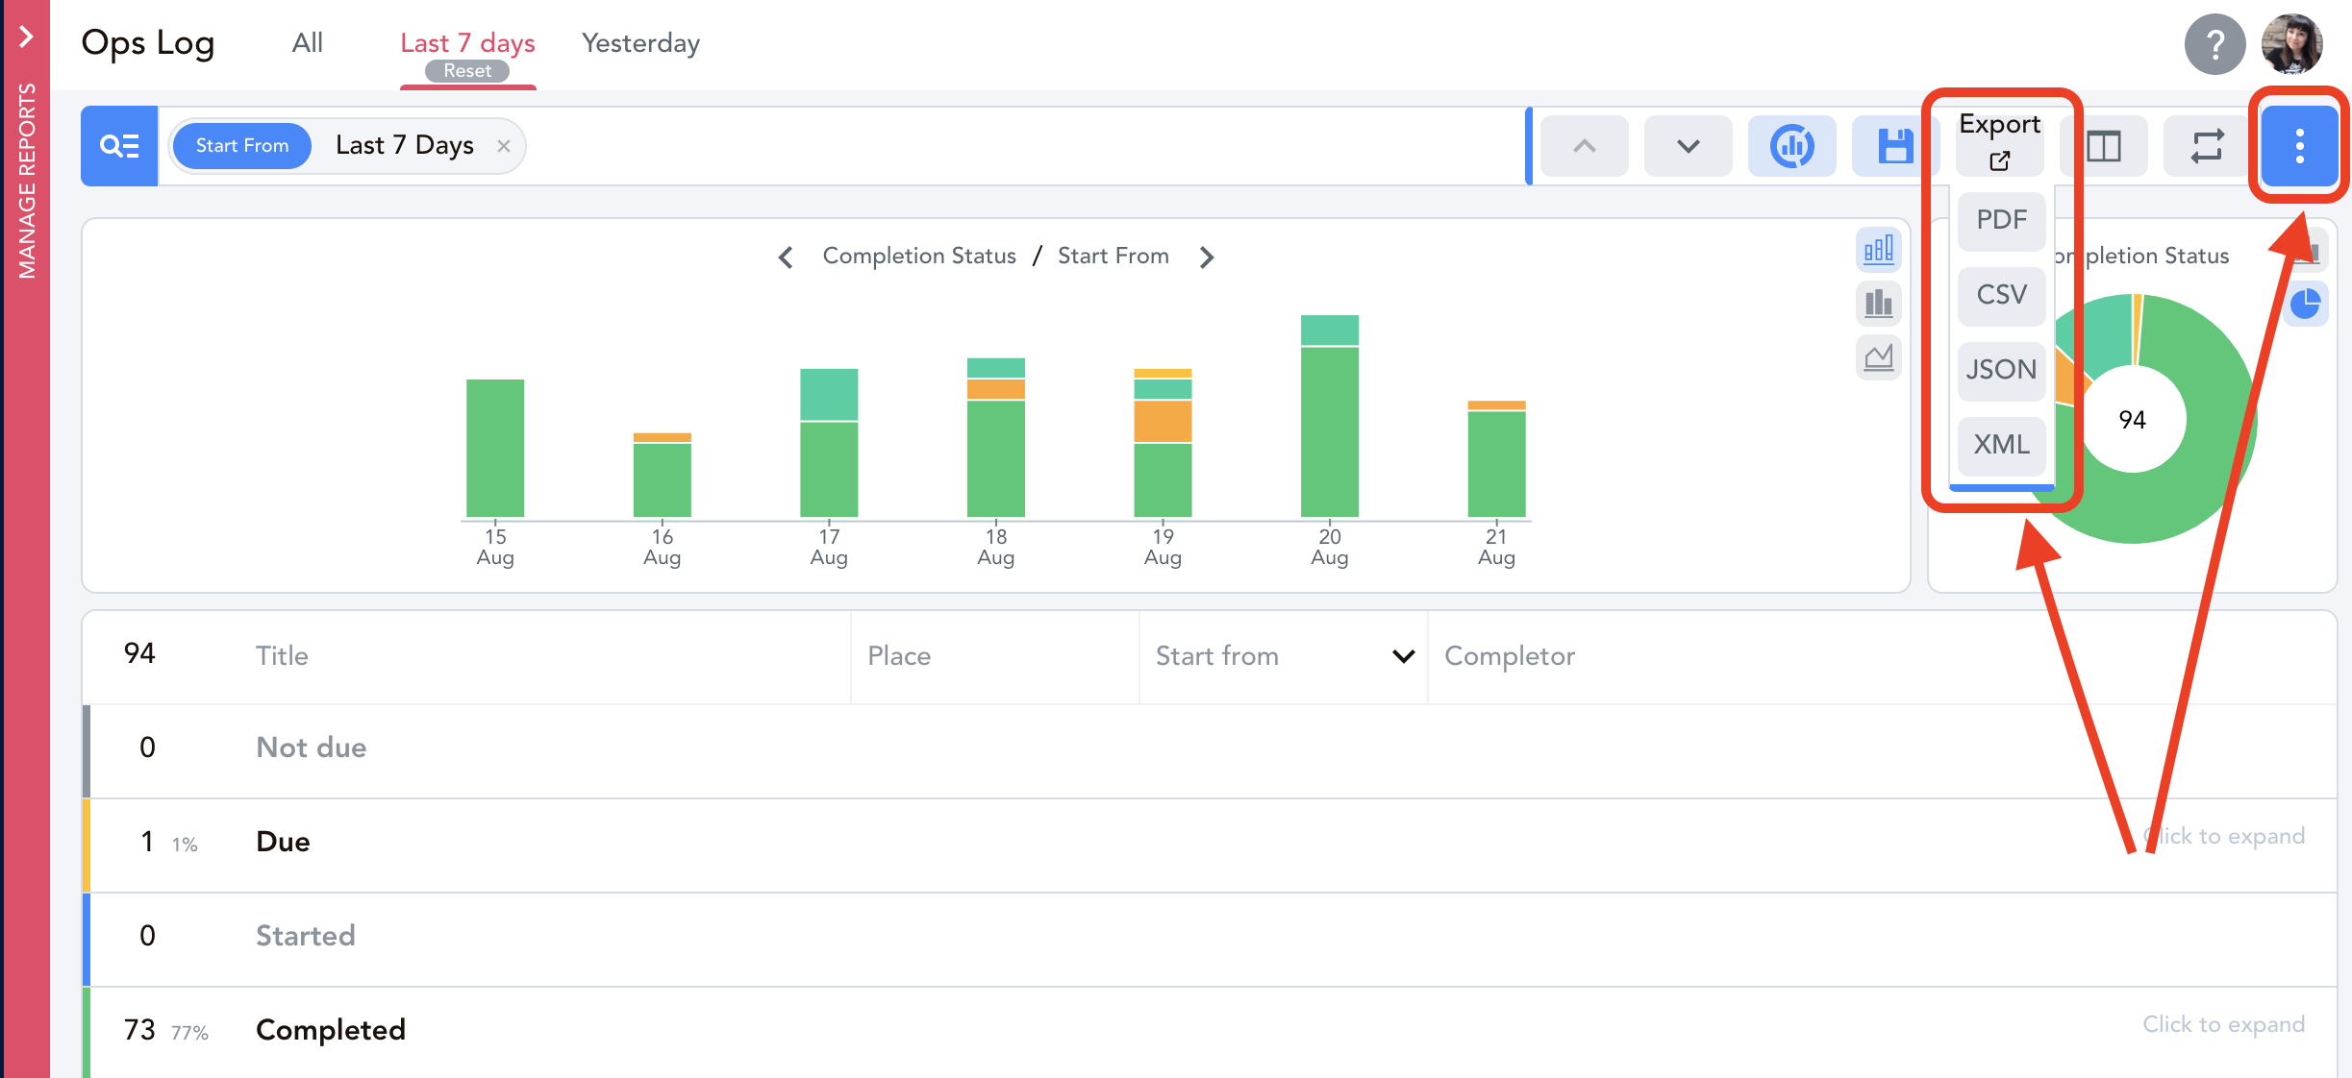
Task: Switch to the All tab
Action: click(x=308, y=43)
